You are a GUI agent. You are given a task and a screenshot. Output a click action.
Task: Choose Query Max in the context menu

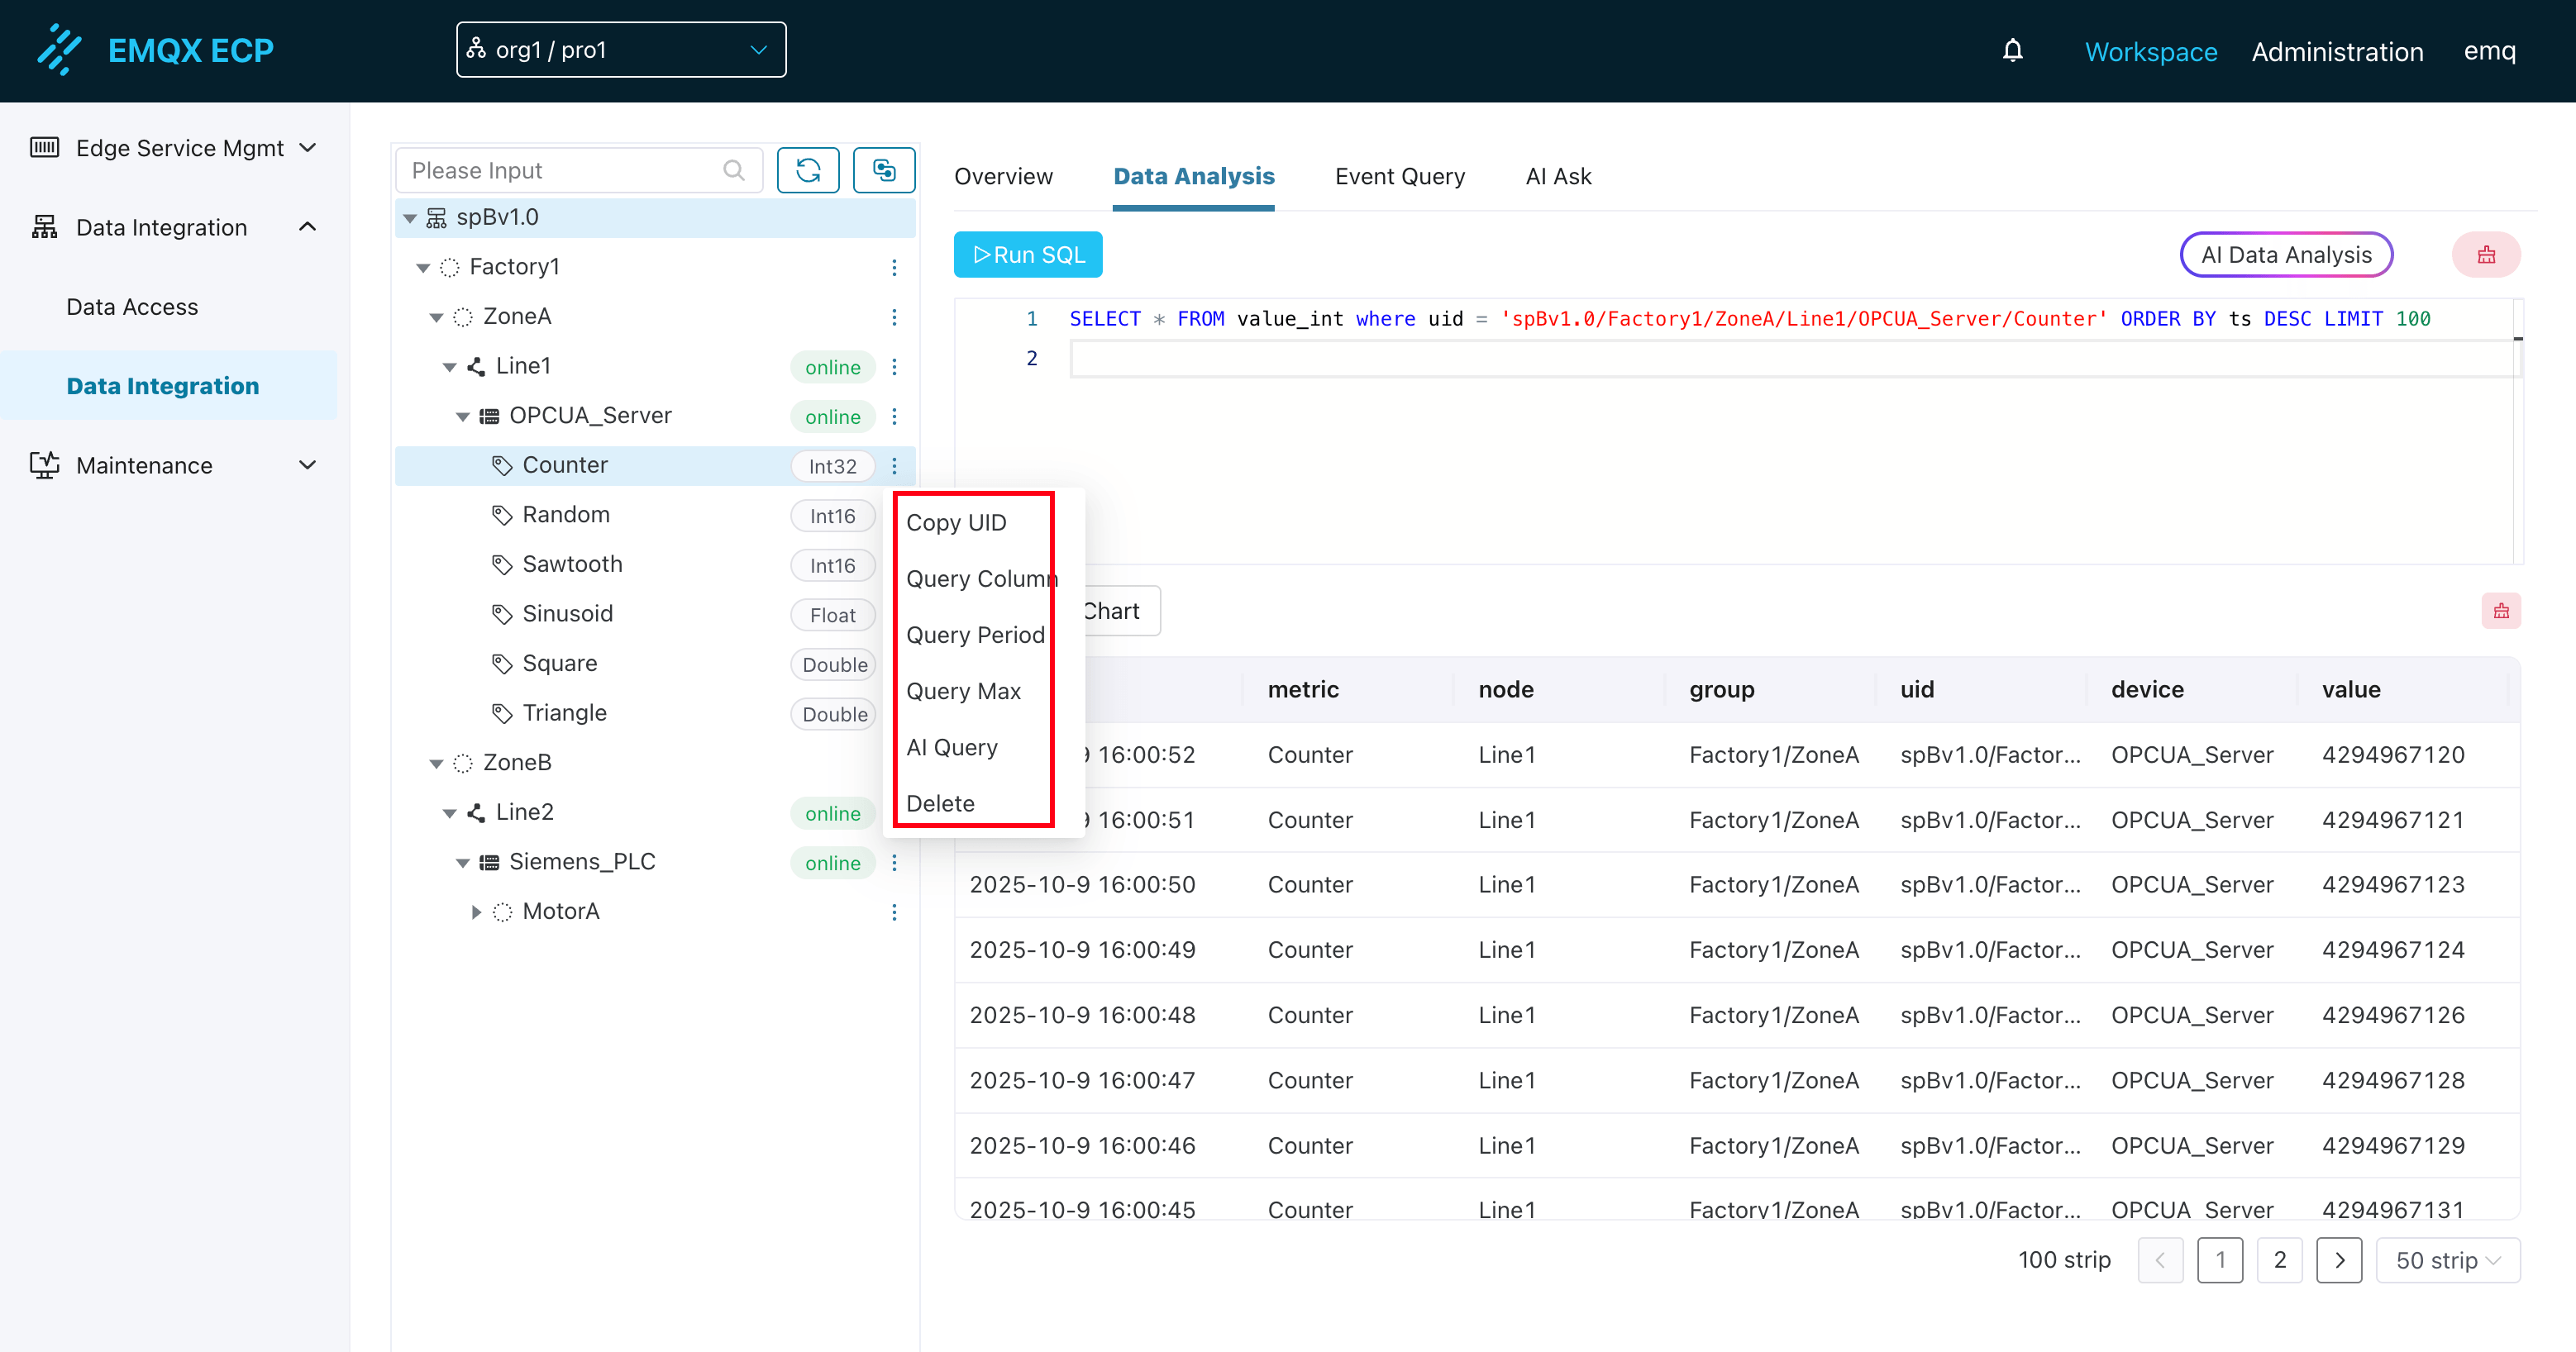point(963,691)
